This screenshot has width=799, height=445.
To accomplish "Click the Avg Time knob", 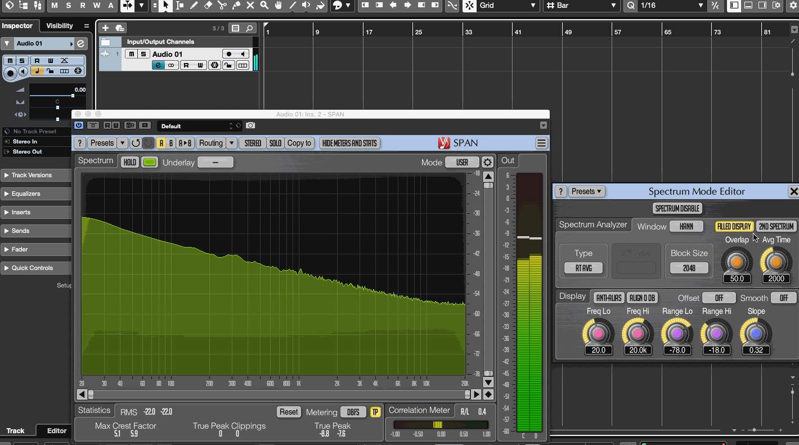I will click(776, 262).
